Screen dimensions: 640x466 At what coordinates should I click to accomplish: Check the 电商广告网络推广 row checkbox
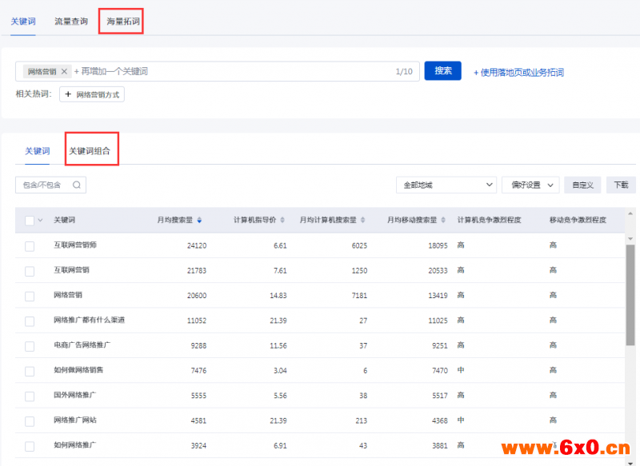30,346
